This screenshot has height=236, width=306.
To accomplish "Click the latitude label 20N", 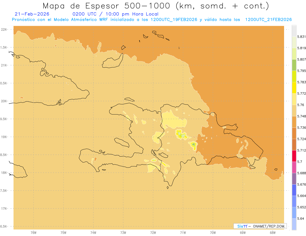I will coord(4,101).
